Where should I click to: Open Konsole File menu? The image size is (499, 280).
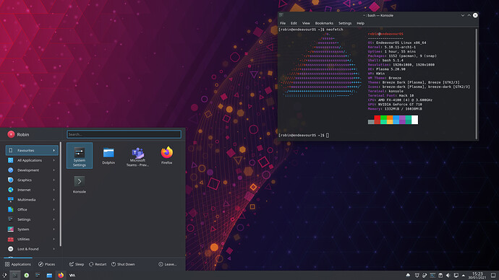click(283, 23)
